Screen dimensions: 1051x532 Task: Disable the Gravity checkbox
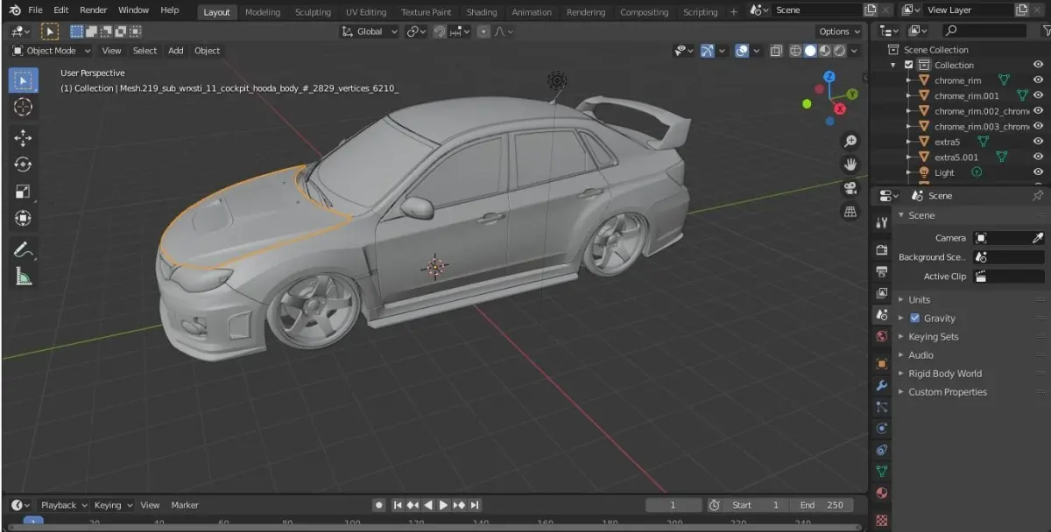[914, 318]
